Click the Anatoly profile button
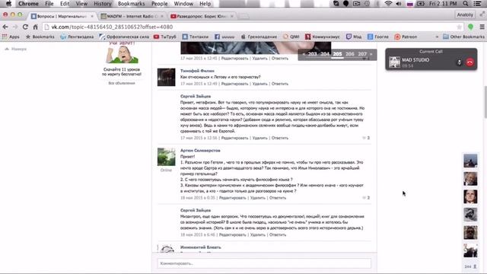Image resolution: width=487 pixels, height=274 pixels. (465, 15)
